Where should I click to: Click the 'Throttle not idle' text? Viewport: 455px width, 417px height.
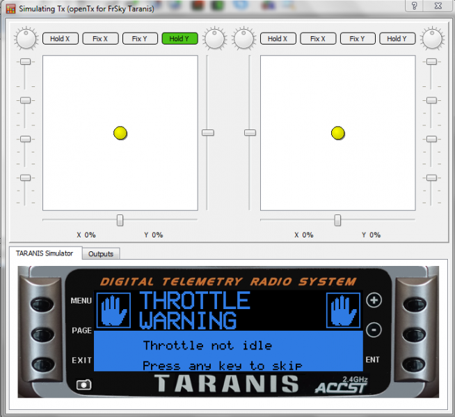click(x=207, y=345)
